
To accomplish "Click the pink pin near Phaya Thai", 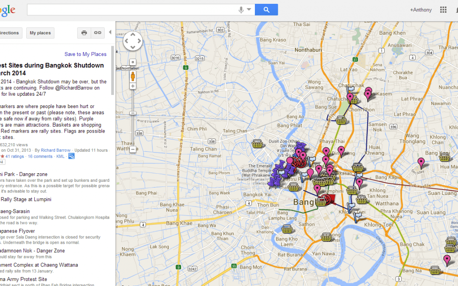I will [x=326, y=152].
